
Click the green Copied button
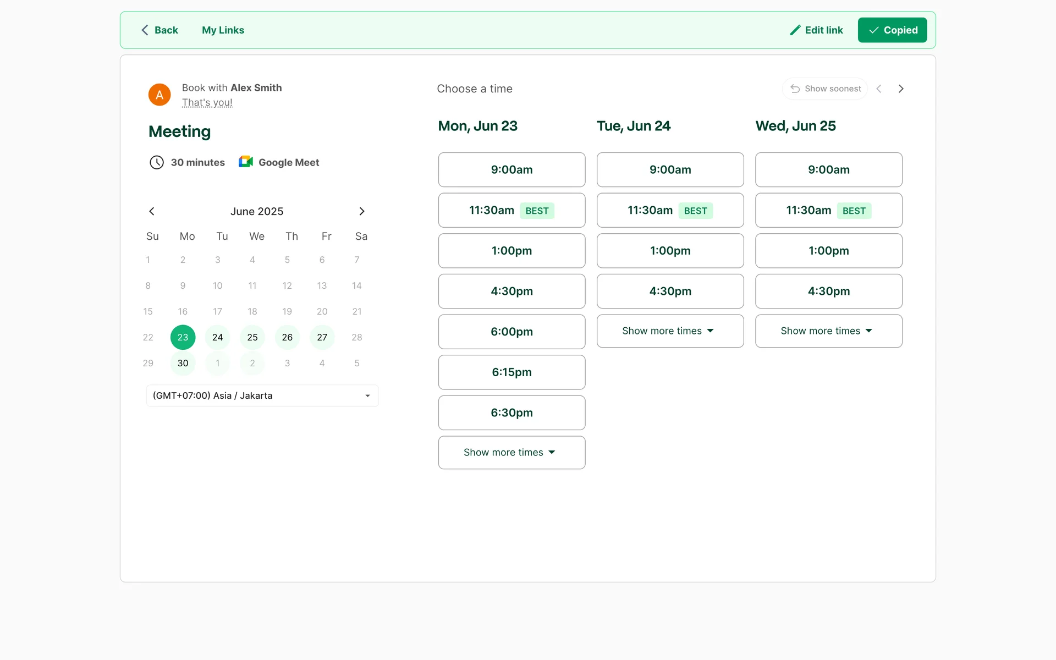[x=892, y=30]
